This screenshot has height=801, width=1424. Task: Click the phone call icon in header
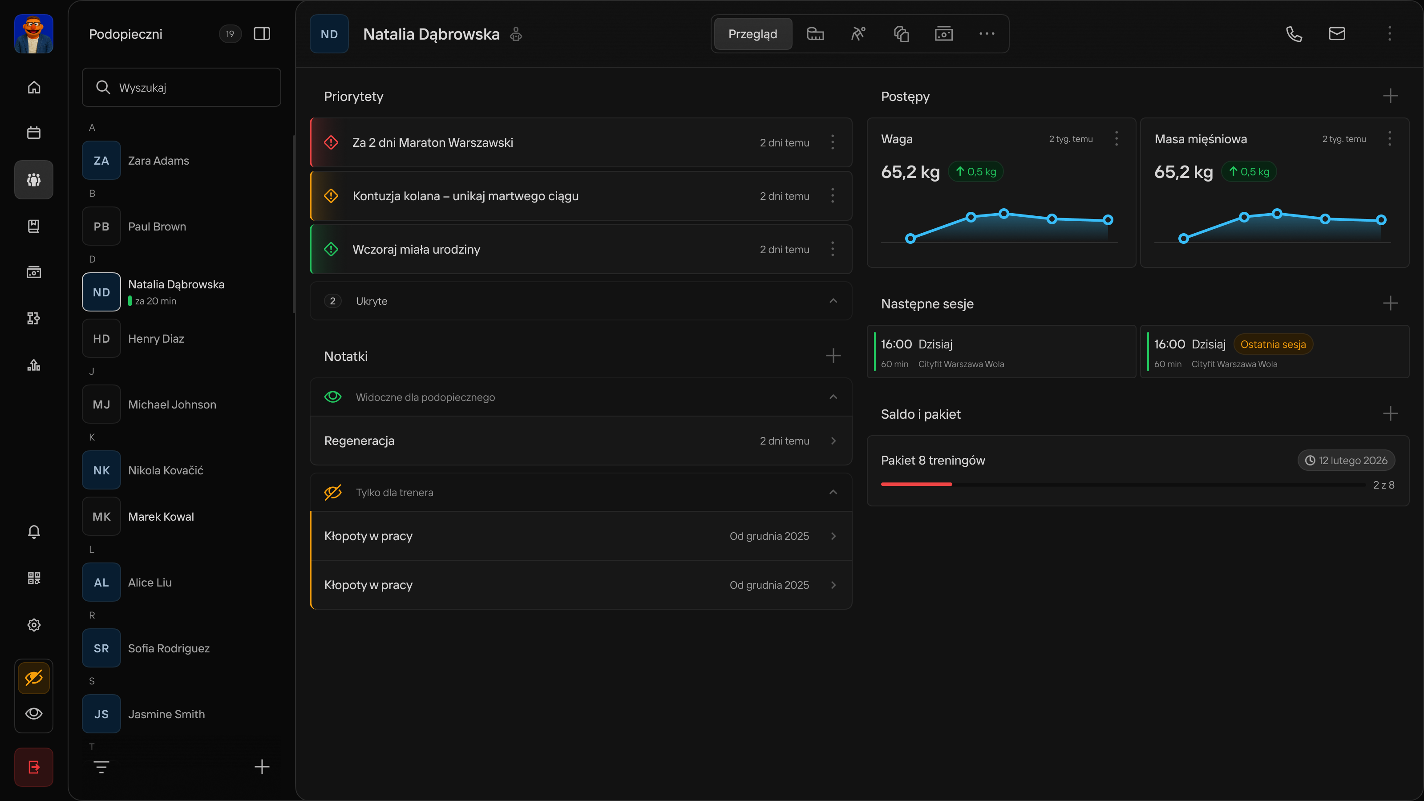[x=1294, y=34]
